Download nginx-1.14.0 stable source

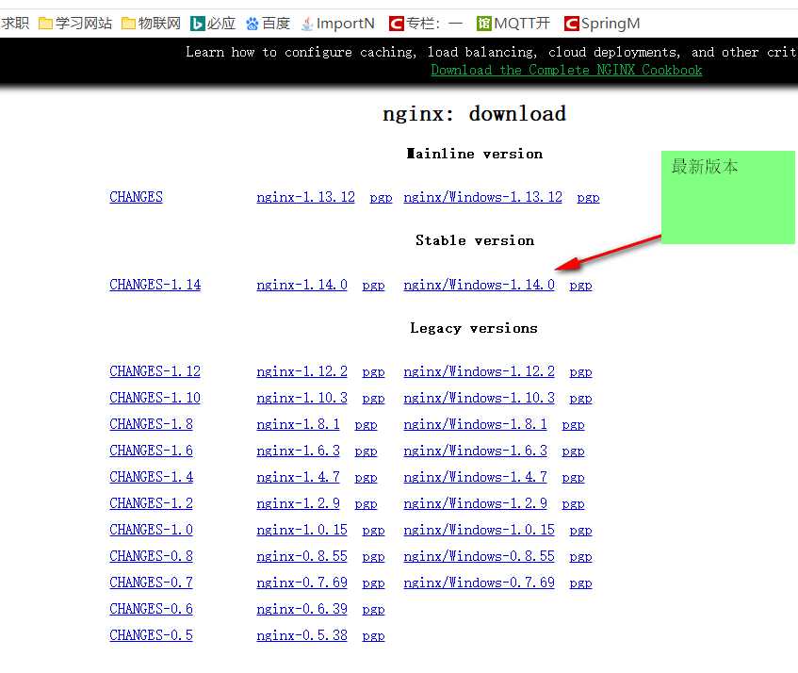point(301,285)
